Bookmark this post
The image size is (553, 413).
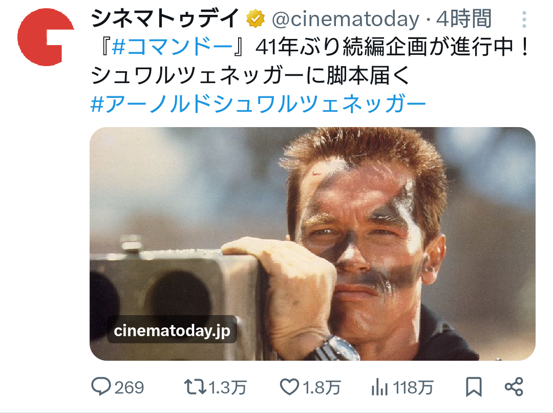point(474,387)
